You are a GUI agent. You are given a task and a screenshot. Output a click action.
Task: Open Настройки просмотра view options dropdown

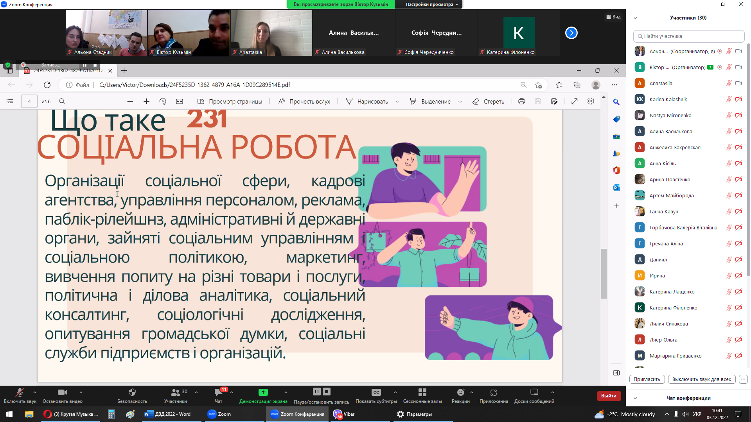tap(432, 4)
